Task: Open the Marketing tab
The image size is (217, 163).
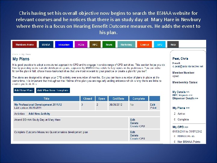Action: coord(126,44)
